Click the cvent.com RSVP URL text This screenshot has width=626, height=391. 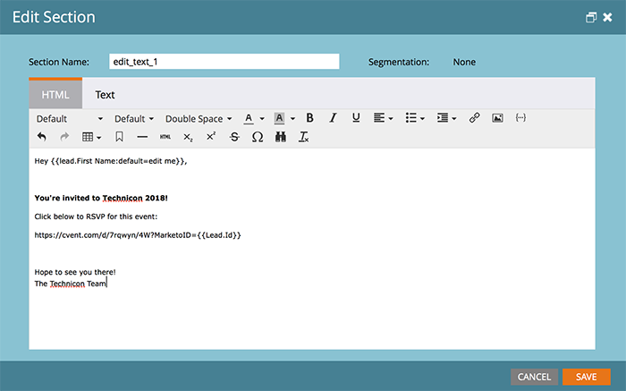click(x=138, y=235)
